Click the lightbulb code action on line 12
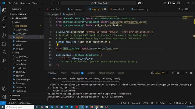The image size is (195, 109). (x=58, y=45)
